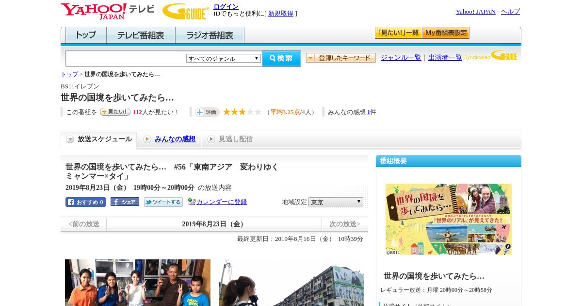Viewport: 582px width, 306px height.
Task: Click the 評価 rating plus button
Action: point(207,112)
